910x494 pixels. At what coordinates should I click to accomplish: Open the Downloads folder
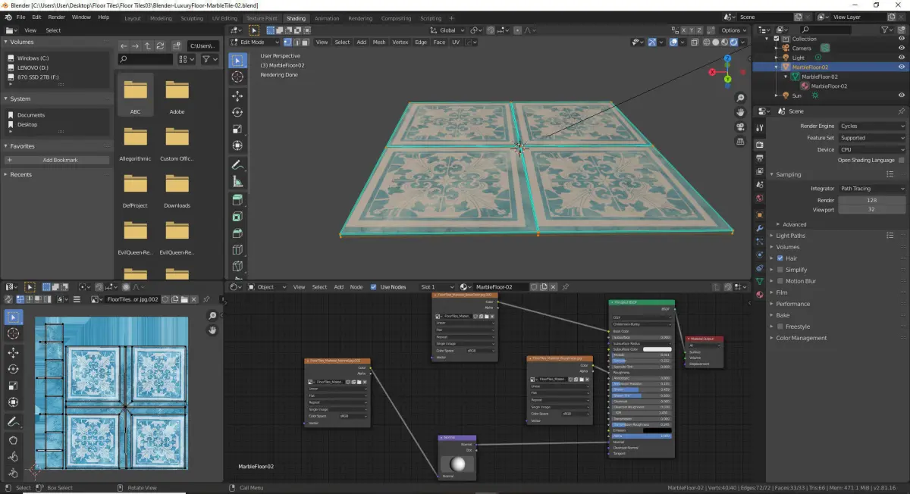(177, 189)
